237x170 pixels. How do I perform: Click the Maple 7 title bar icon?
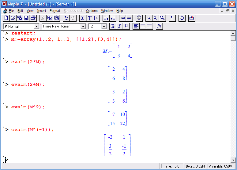point(4,4)
